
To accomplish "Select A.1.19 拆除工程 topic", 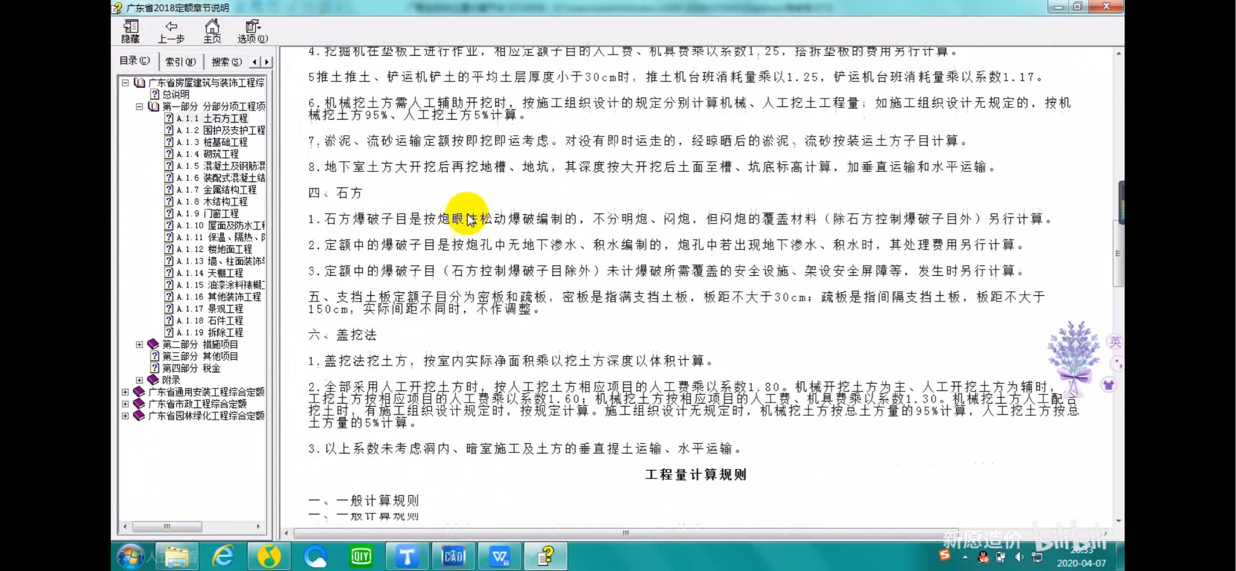I will coord(210,332).
